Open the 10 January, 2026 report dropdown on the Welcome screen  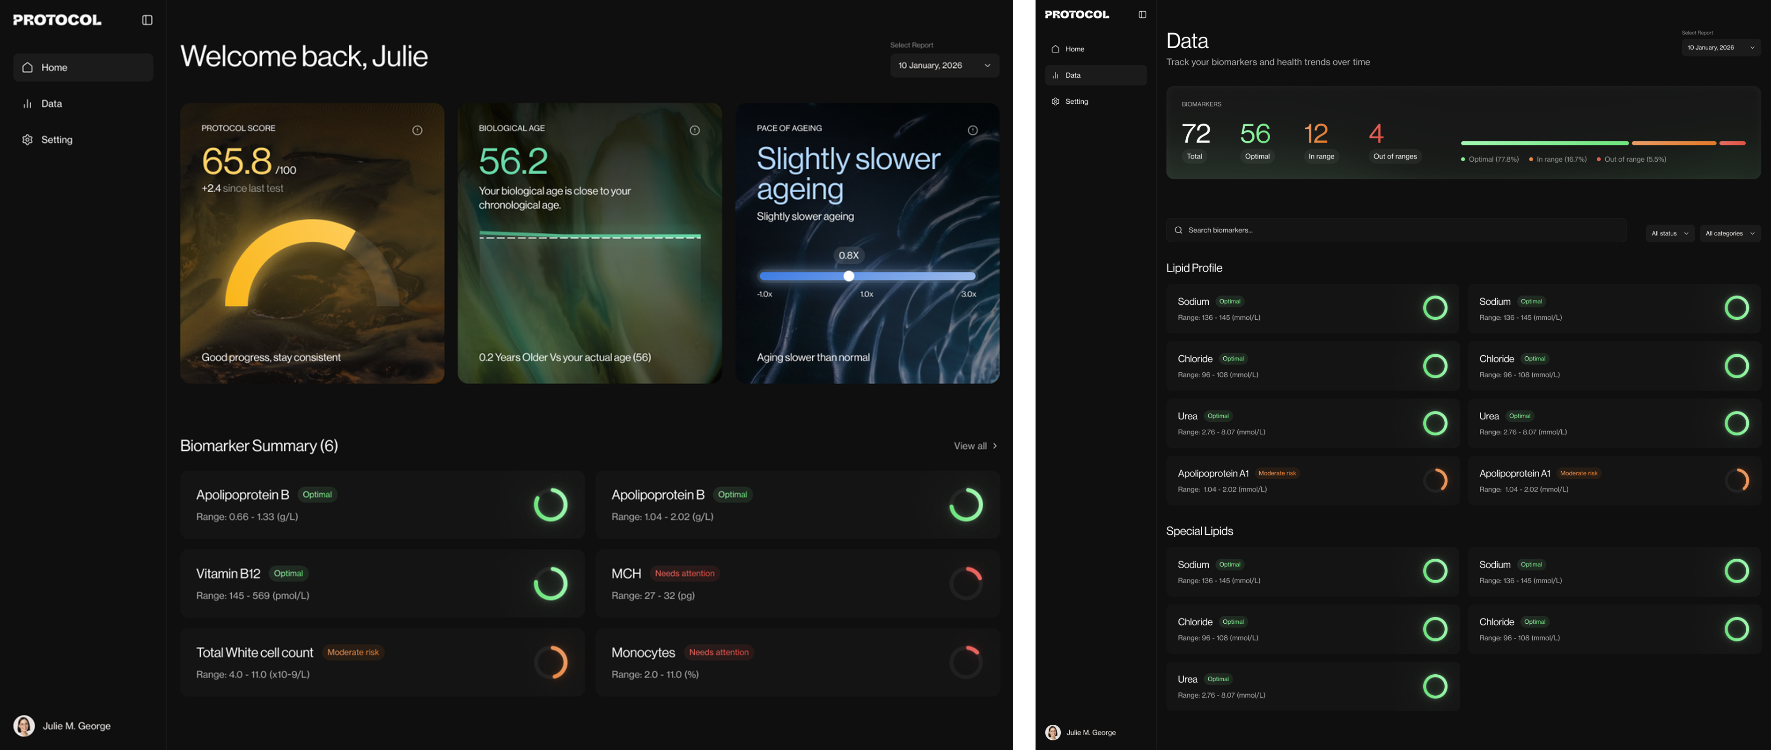[x=945, y=65]
